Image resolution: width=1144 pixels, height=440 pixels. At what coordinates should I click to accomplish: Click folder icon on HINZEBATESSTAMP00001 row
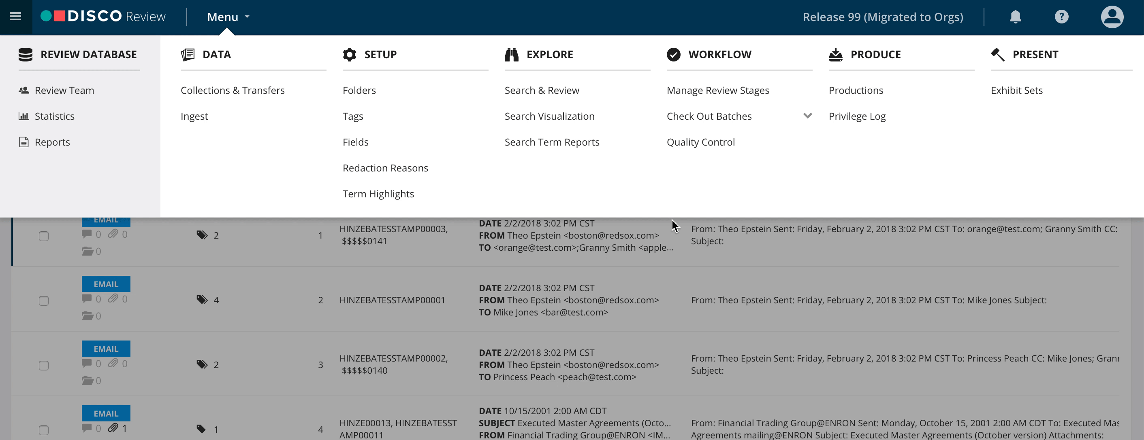(88, 316)
